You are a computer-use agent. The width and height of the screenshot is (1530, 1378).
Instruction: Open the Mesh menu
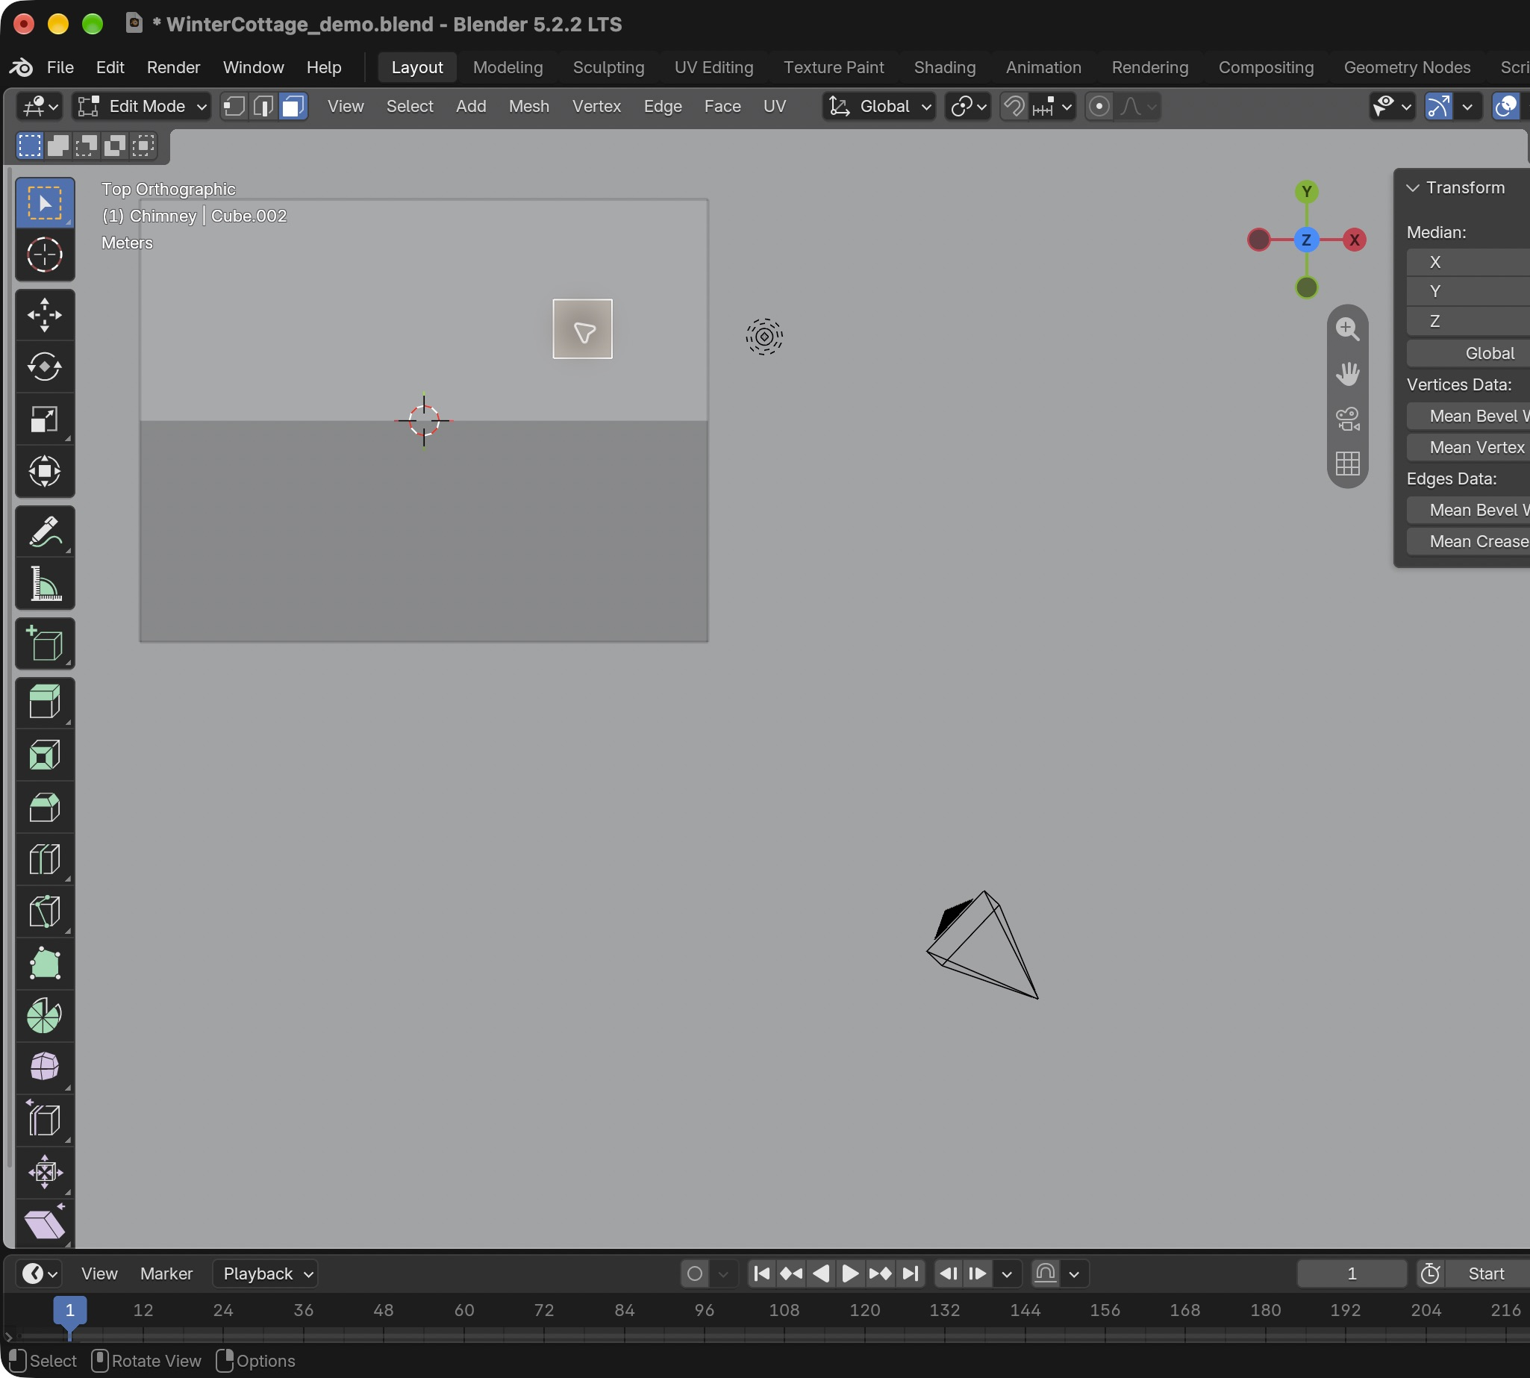point(528,107)
